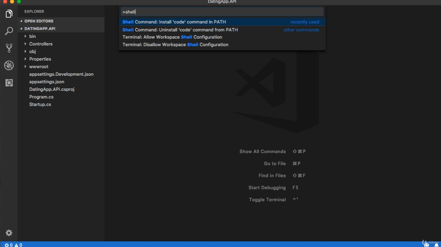Expand the Properties folder arrow
Image resolution: width=441 pixels, height=247 pixels.
pos(25,59)
